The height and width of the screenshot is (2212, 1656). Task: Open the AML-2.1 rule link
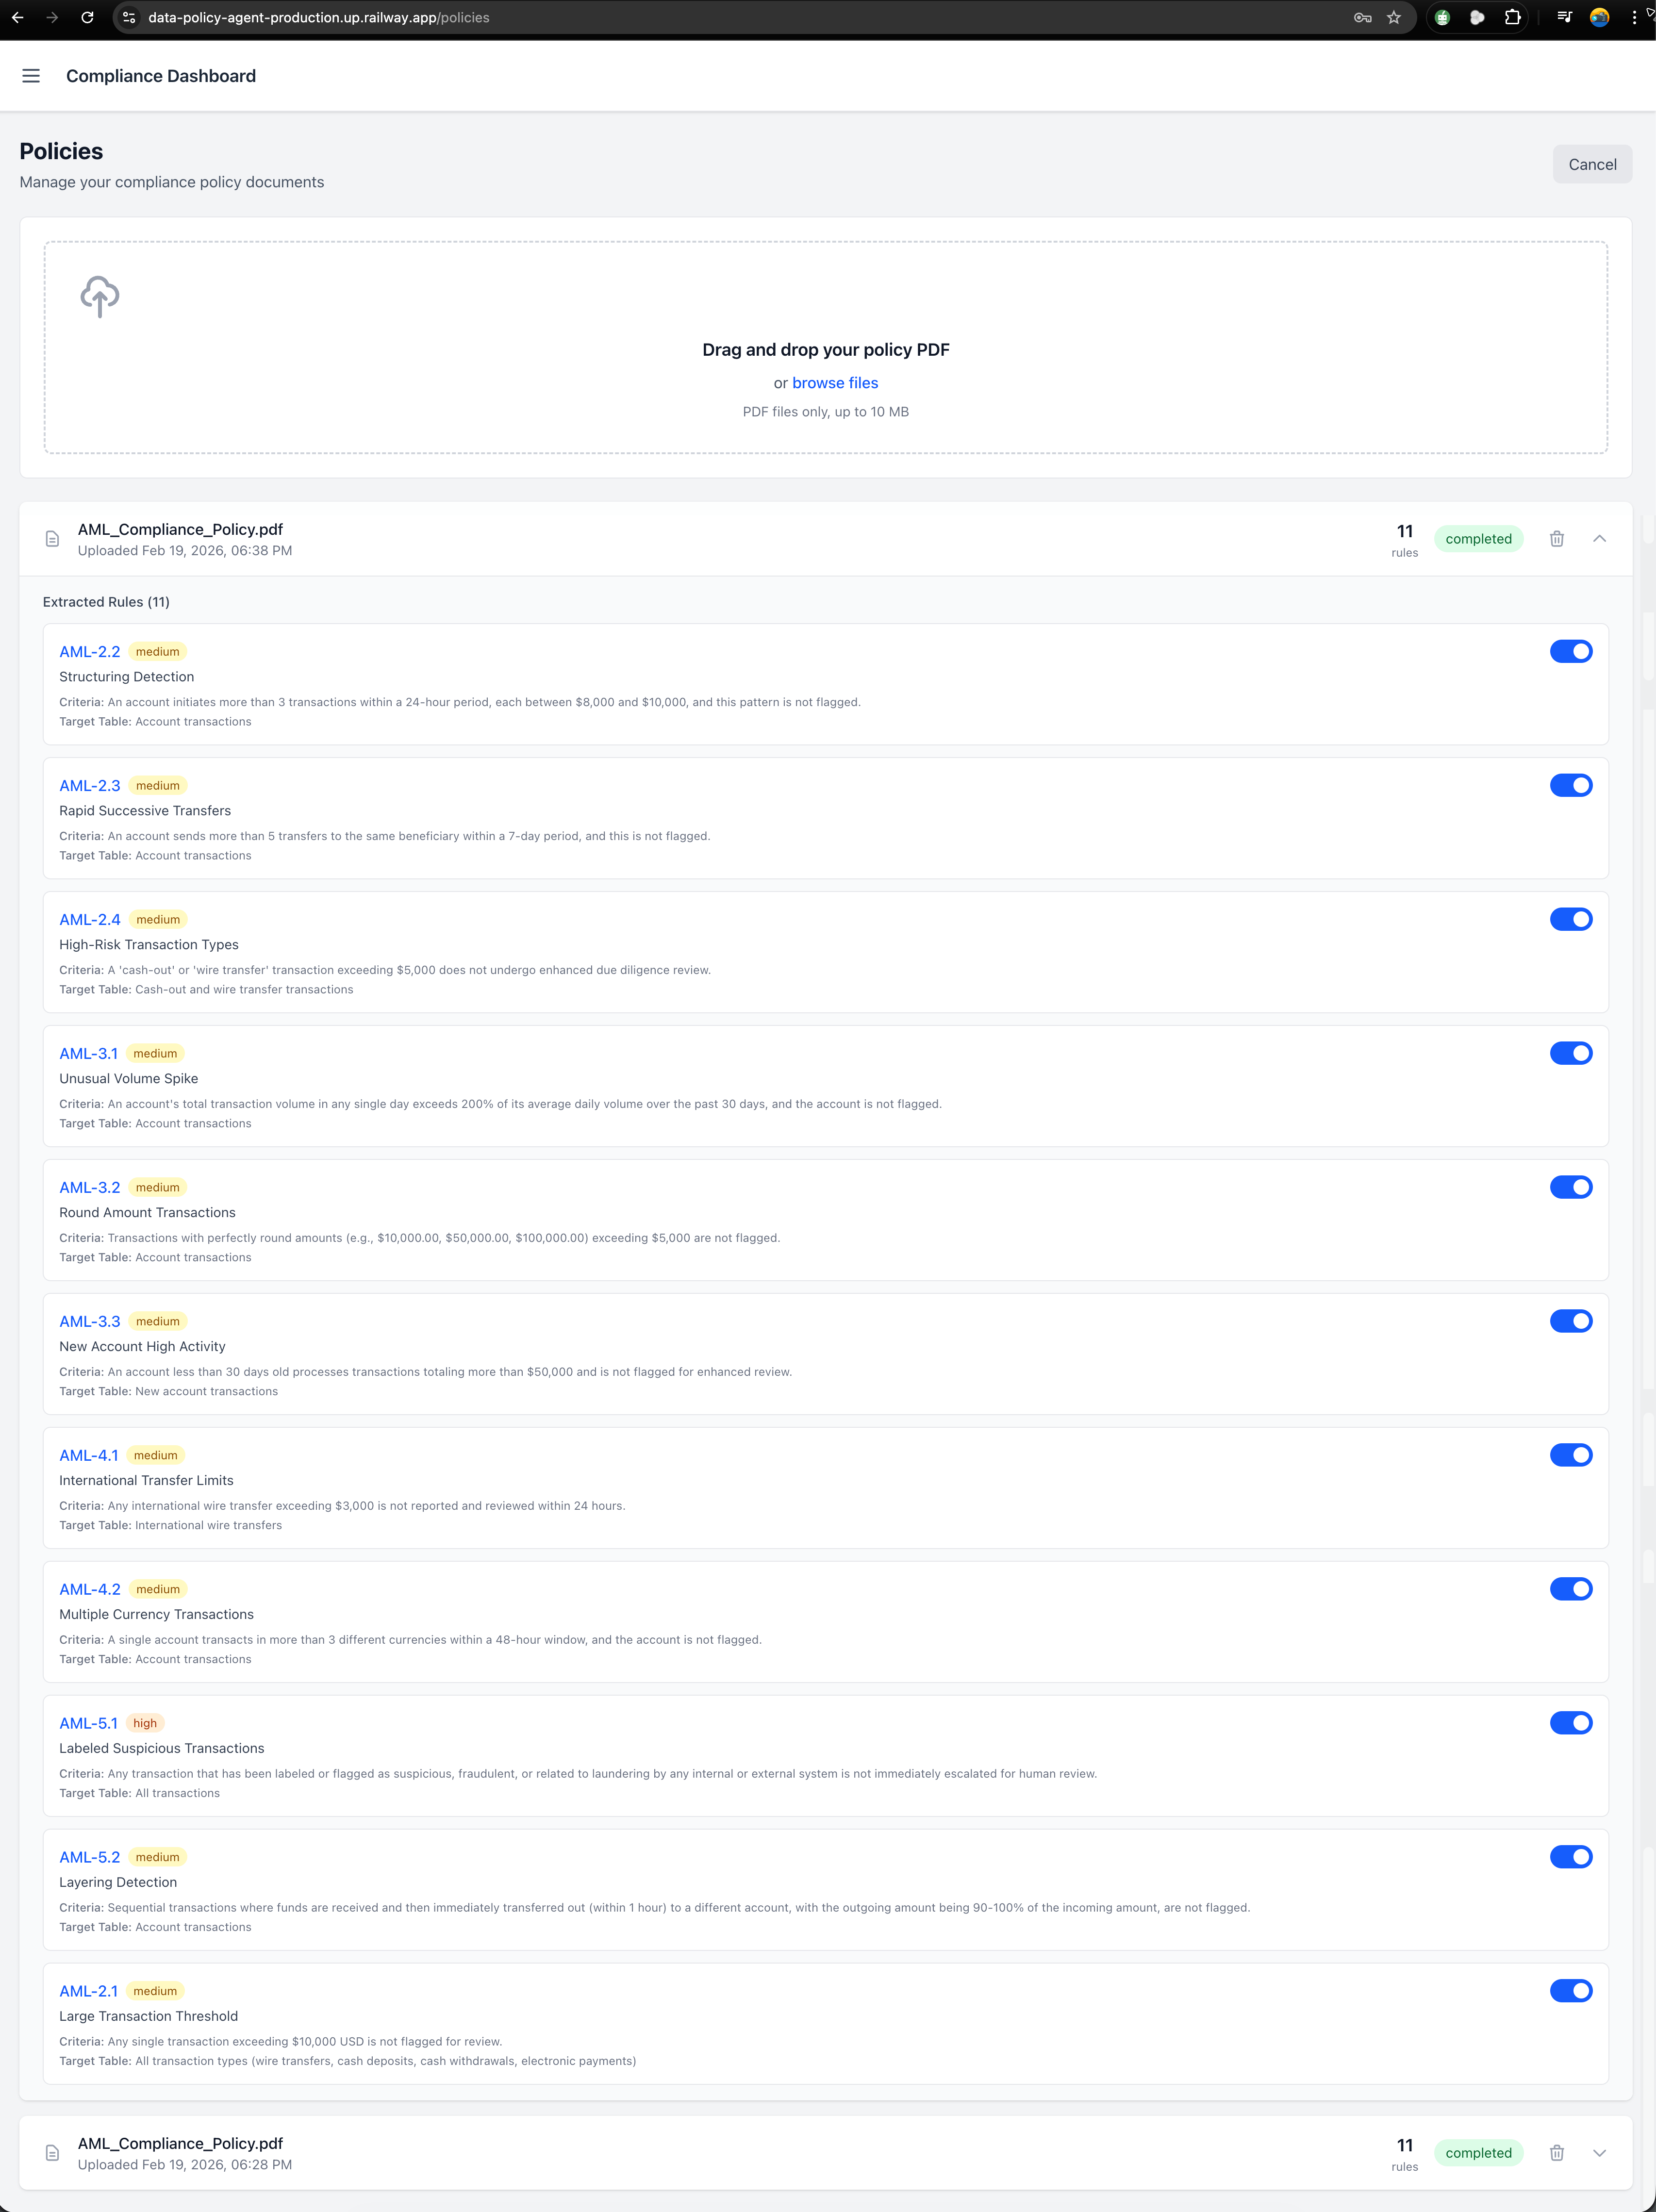[88, 1992]
